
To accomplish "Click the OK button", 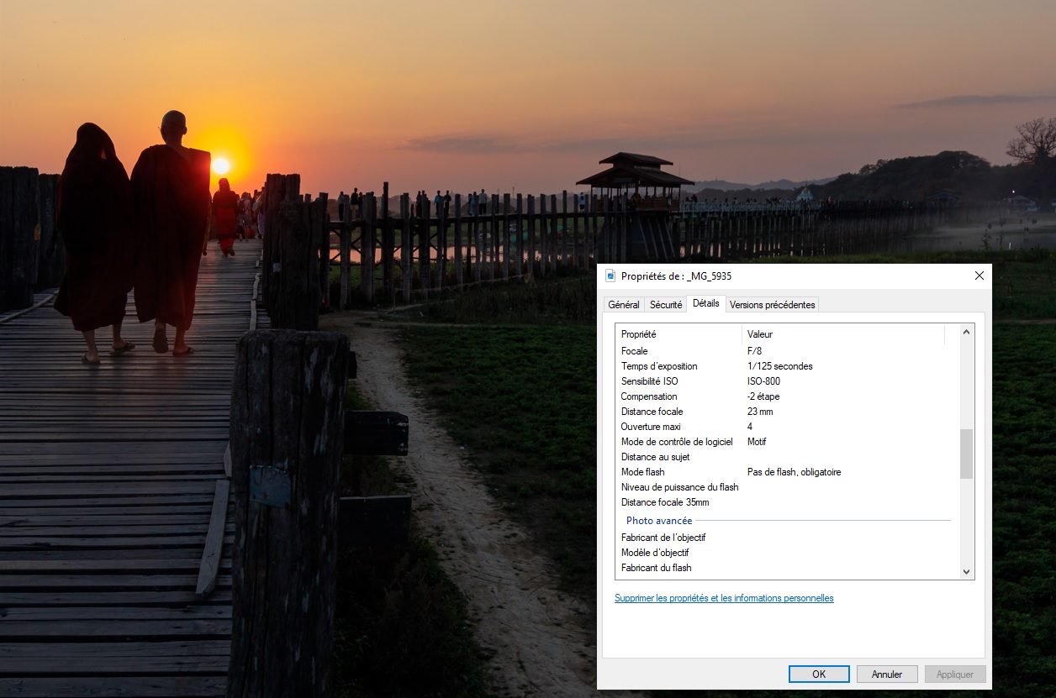I will point(819,674).
